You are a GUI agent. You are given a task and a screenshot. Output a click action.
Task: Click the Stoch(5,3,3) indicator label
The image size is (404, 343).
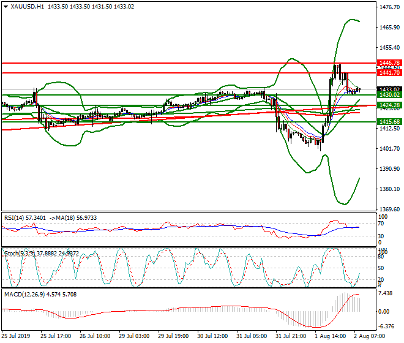click(x=20, y=254)
